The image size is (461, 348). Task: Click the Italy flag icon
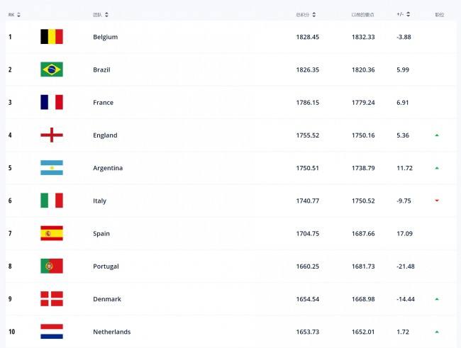click(52, 201)
